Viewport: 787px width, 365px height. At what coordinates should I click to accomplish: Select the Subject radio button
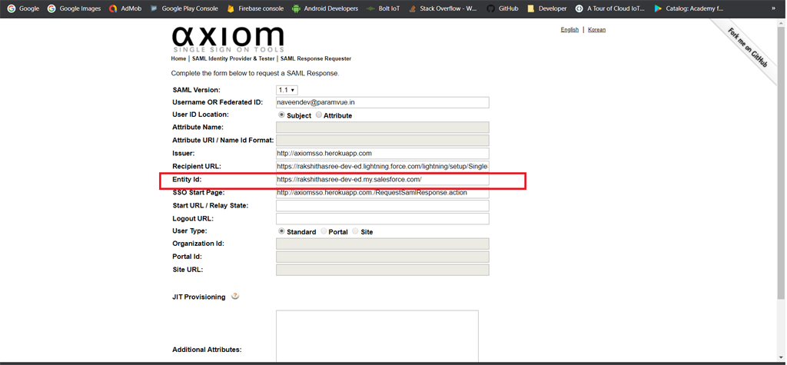tap(281, 115)
